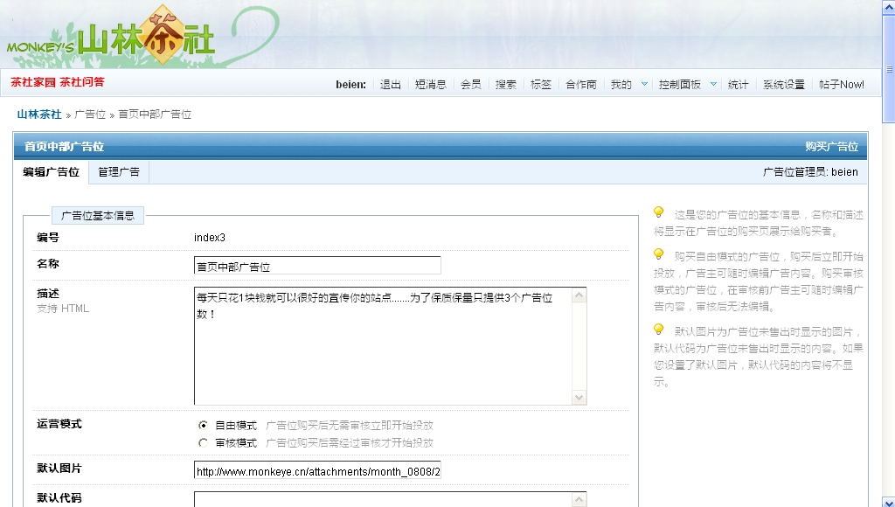895x507 pixels.
Task: Go to 会员 members page
Action: [471, 85]
